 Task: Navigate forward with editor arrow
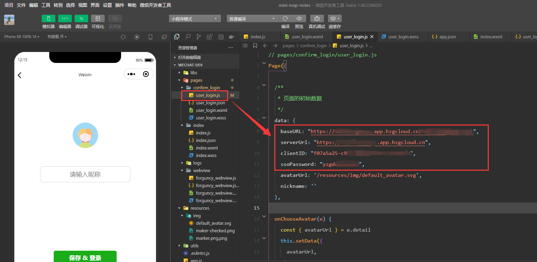(275, 45)
